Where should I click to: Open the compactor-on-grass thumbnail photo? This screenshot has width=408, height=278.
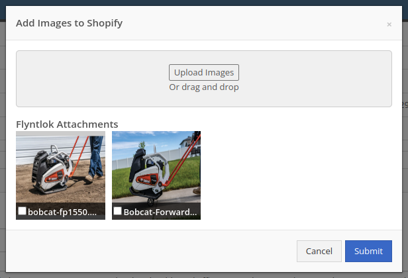156,167
